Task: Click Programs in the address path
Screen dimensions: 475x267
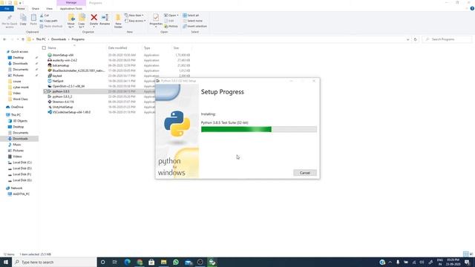Action: tap(78, 39)
